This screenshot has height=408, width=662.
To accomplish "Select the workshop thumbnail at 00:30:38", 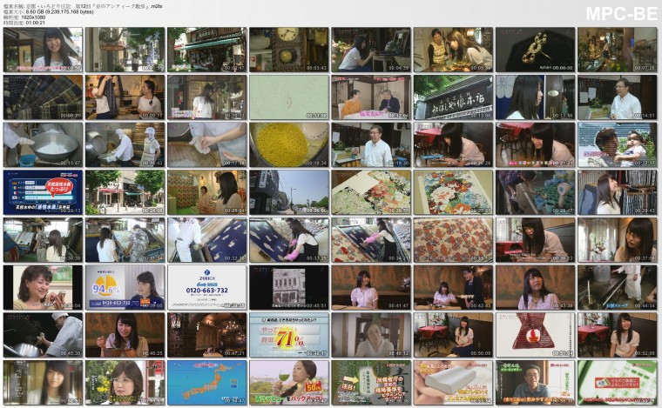I will click(43, 240).
